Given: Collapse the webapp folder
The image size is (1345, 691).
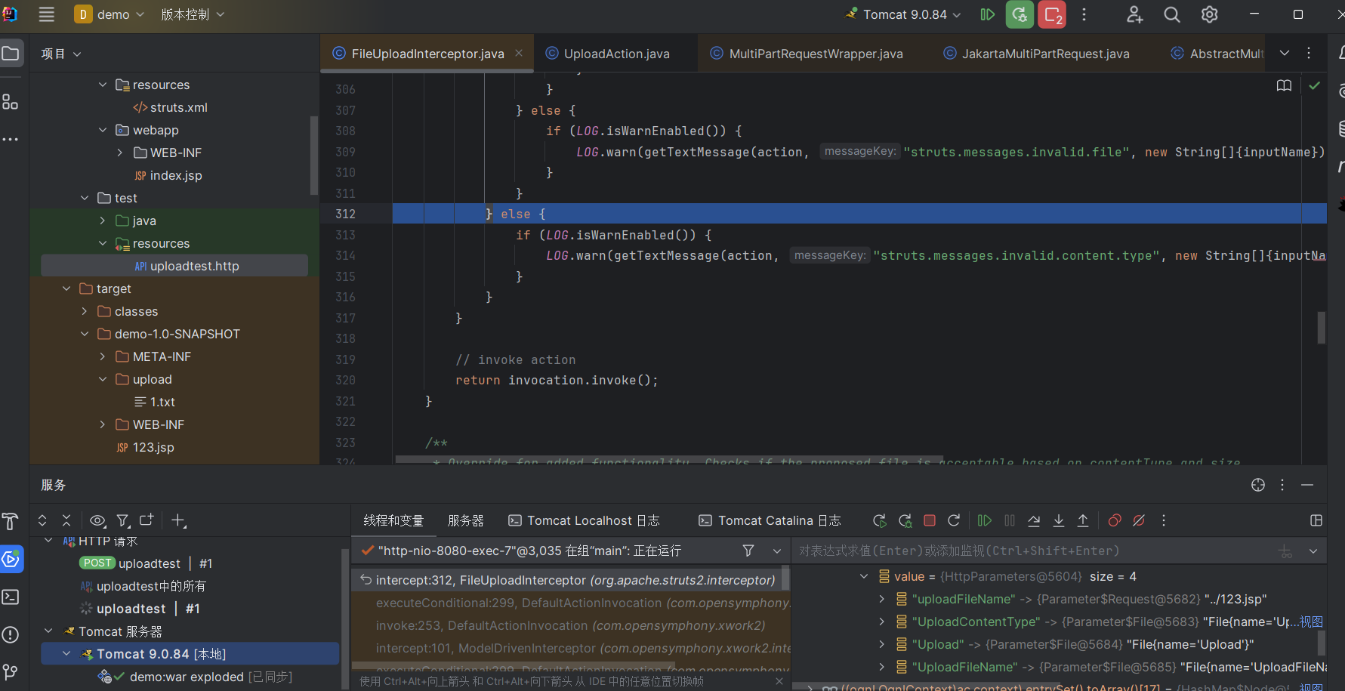Looking at the screenshot, I should (103, 130).
